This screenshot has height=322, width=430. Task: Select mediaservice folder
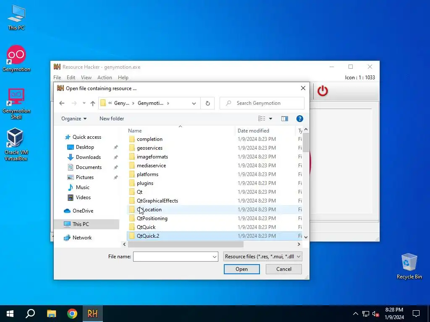coord(215,165)
